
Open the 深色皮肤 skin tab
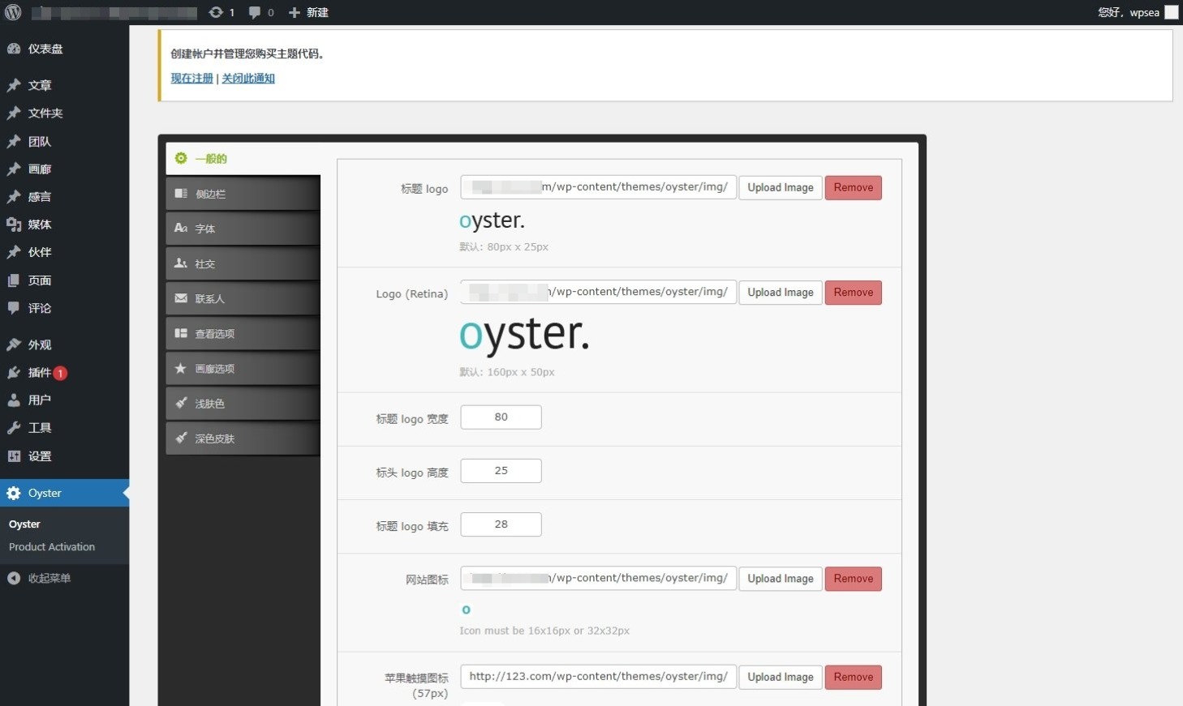(x=243, y=438)
